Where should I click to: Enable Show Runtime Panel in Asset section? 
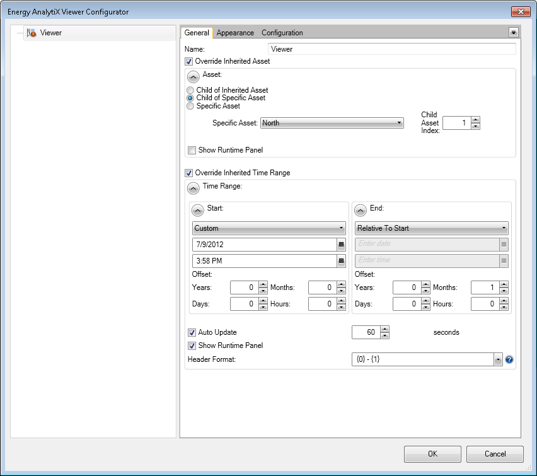192,150
